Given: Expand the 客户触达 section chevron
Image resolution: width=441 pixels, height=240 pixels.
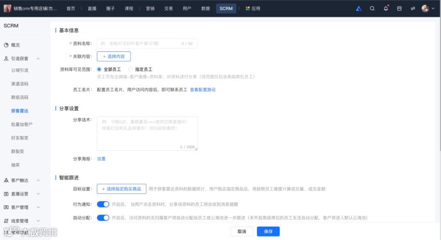Looking at the screenshot, I should (38, 180).
